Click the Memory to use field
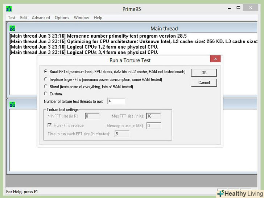 [154, 125]
